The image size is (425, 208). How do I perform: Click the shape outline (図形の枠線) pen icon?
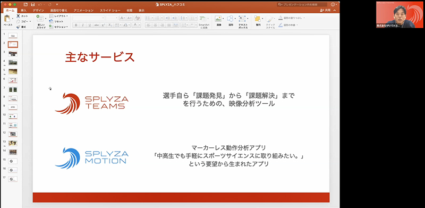click(280, 25)
